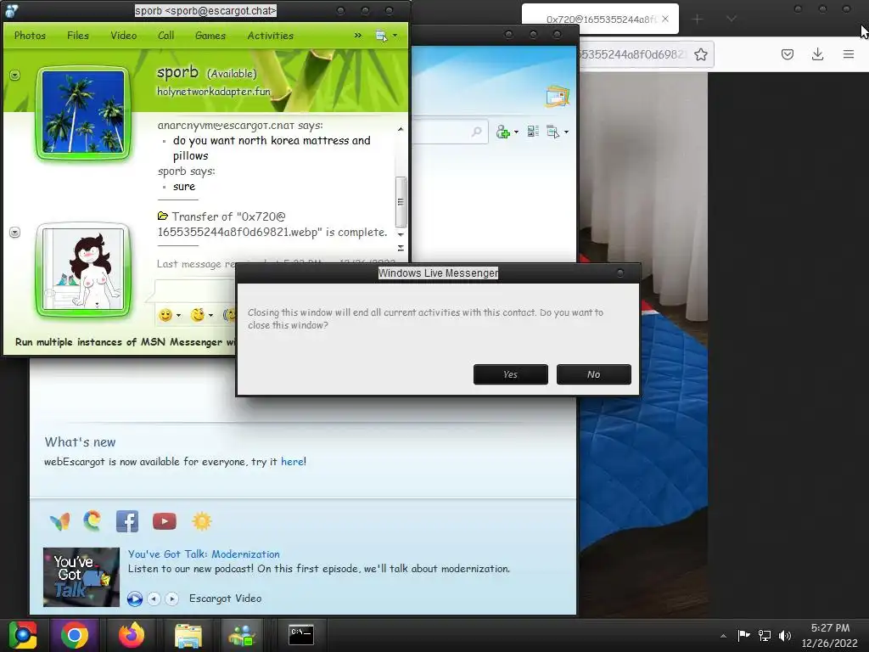The width and height of the screenshot is (869, 652).
Task: Click the Edge browser icon in Messenger
Action: tap(92, 521)
